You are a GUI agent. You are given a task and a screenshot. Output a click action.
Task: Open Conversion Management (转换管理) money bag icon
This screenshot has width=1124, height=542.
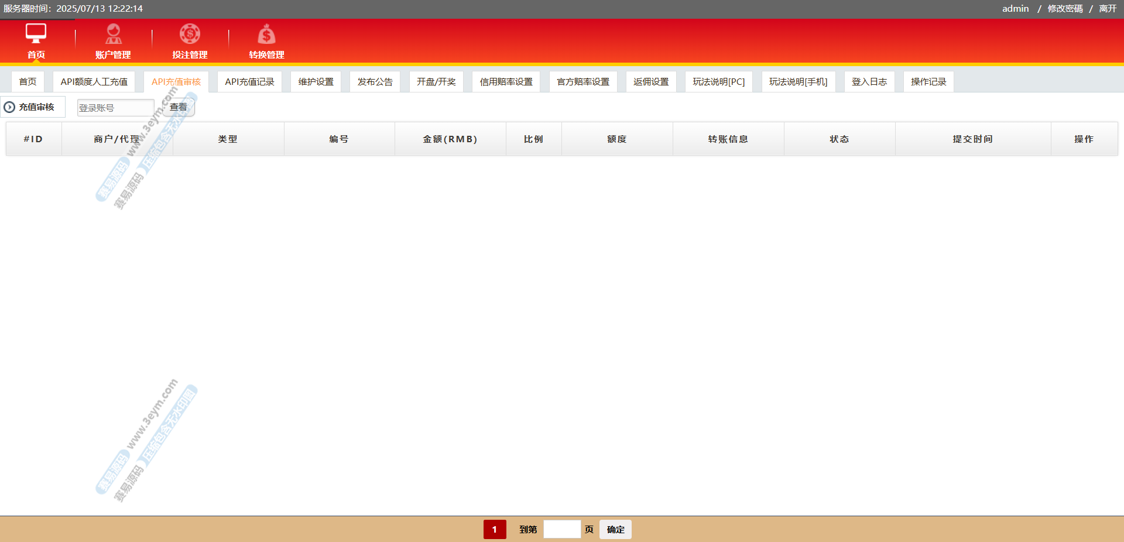click(266, 35)
